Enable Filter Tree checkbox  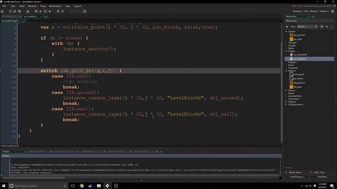(x=311, y=173)
